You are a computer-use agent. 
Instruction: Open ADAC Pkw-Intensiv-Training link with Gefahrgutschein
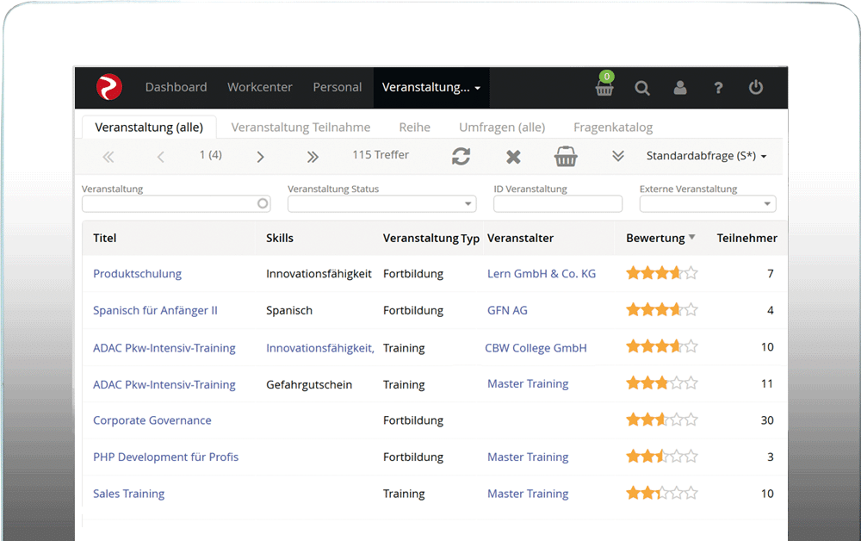(x=164, y=384)
